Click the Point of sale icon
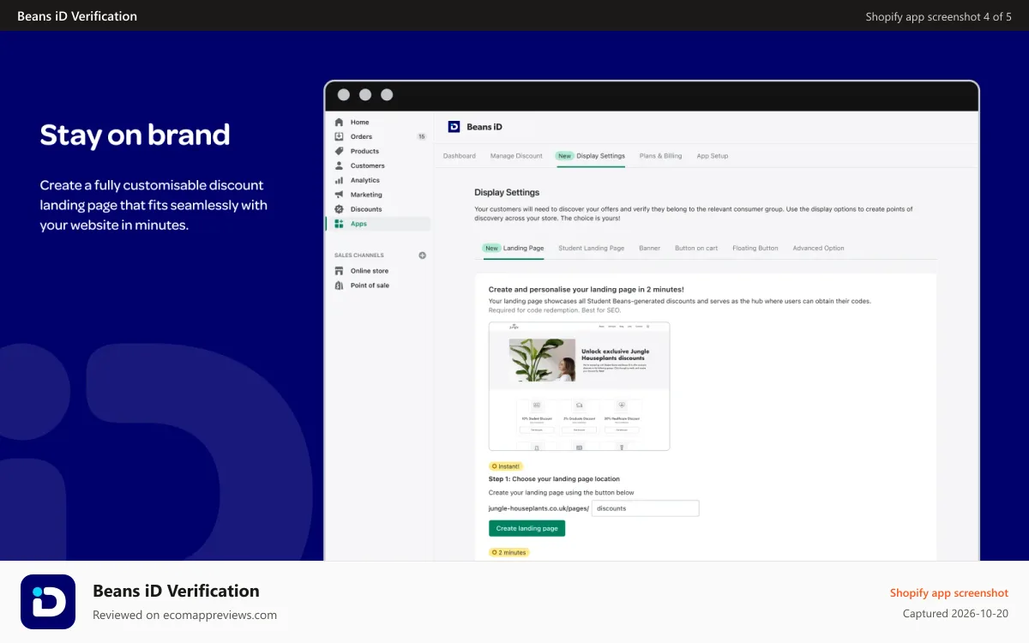This screenshot has width=1029, height=643. (x=339, y=285)
